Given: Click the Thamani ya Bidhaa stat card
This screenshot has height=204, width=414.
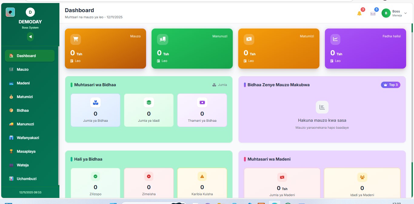Looking at the screenshot, I should coord(202,110).
